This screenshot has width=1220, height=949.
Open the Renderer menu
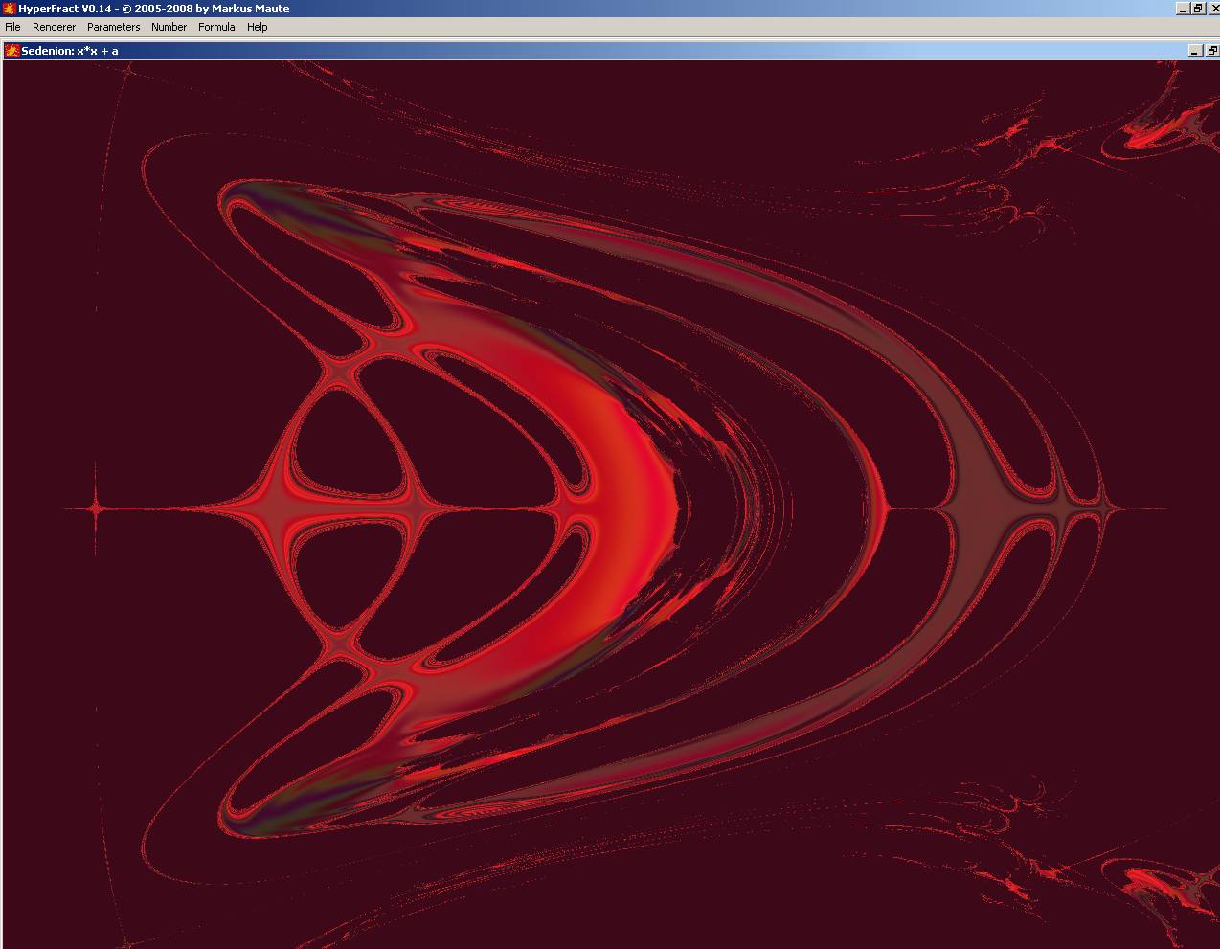pyautogui.click(x=54, y=27)
